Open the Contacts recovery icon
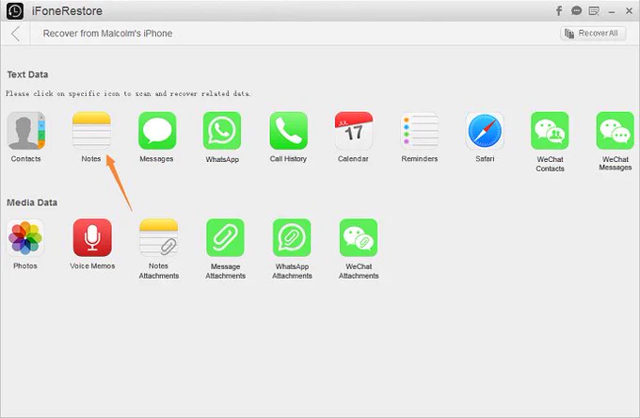Screen dimensions: 640x418 coord(26,131)
